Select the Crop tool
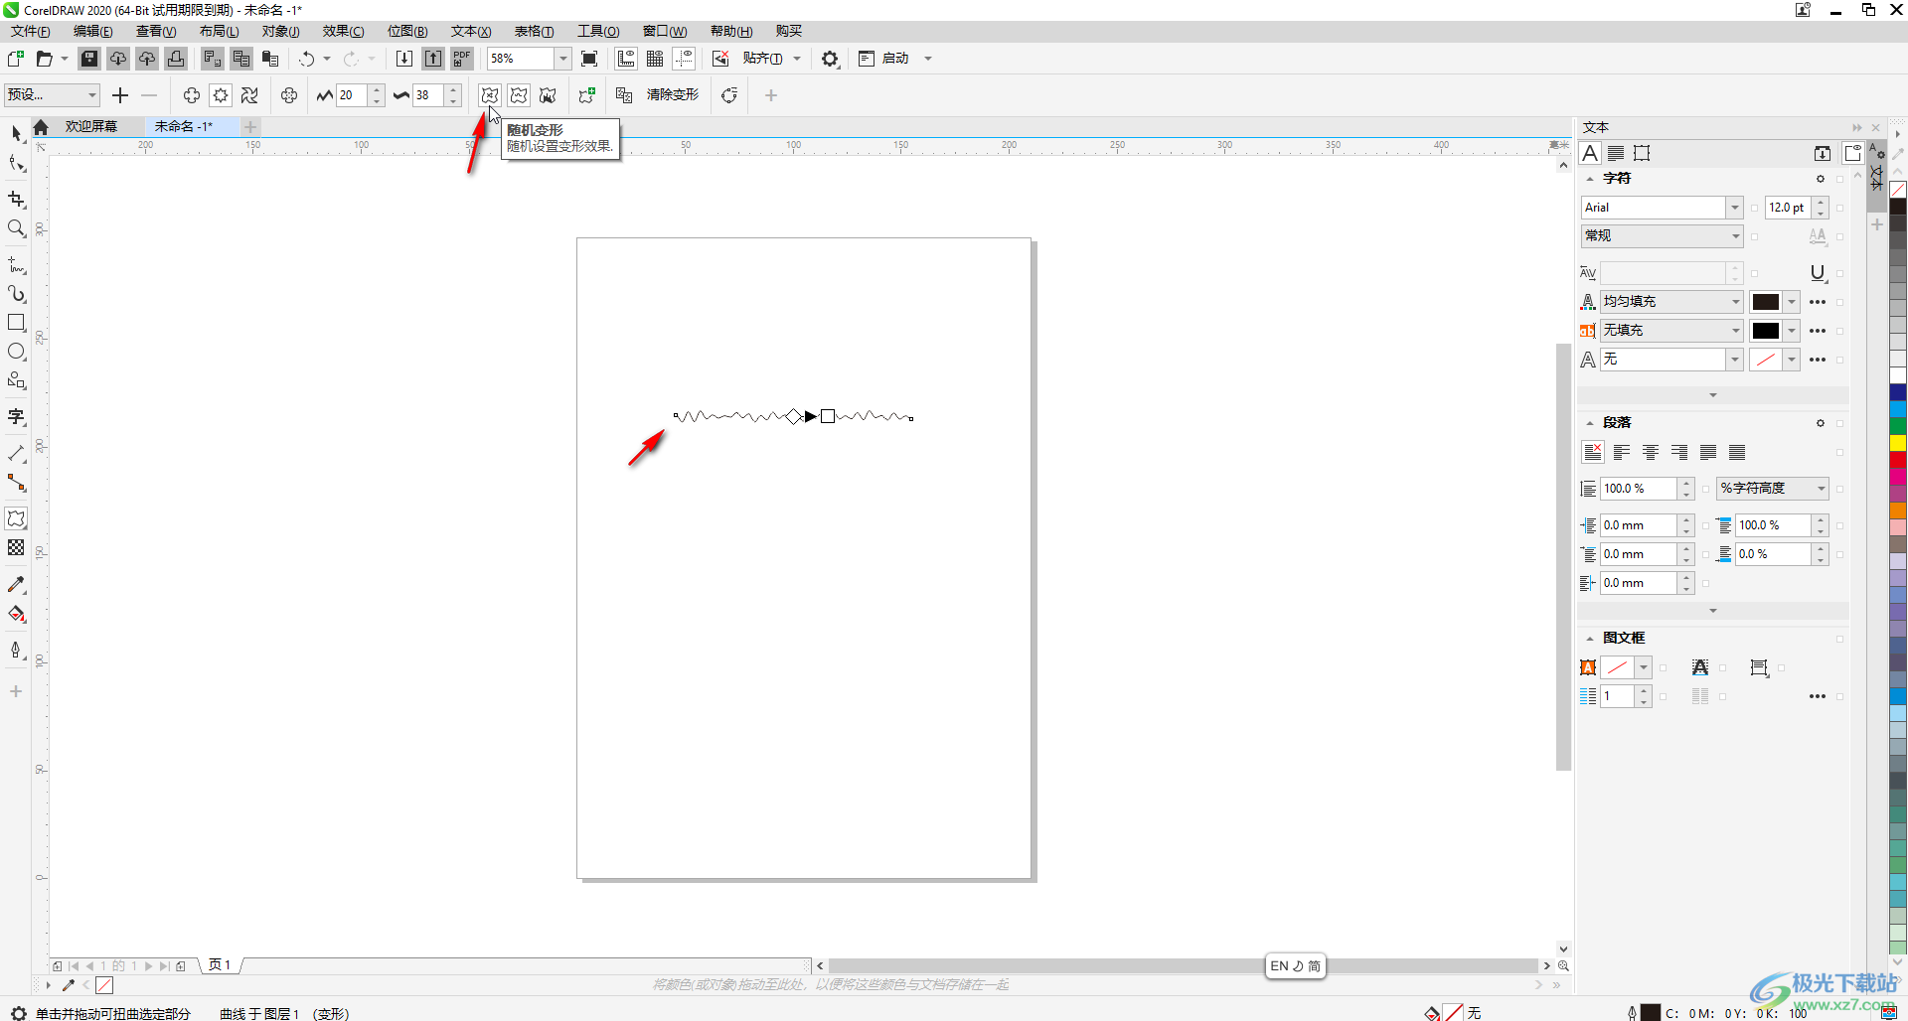 16,199
